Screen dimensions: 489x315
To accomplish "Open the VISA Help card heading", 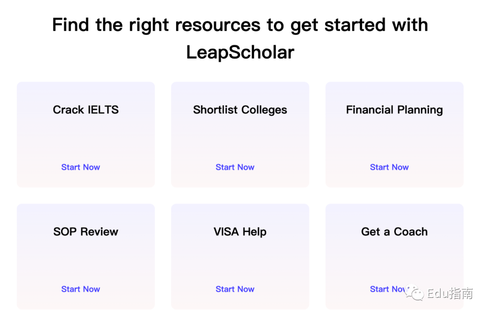I will (x=240, y=232).
